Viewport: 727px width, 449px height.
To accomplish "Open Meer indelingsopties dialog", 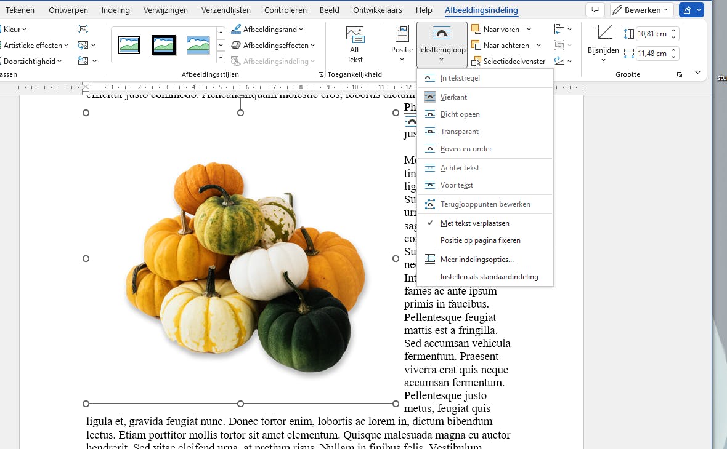I will (x=485, y=259).
